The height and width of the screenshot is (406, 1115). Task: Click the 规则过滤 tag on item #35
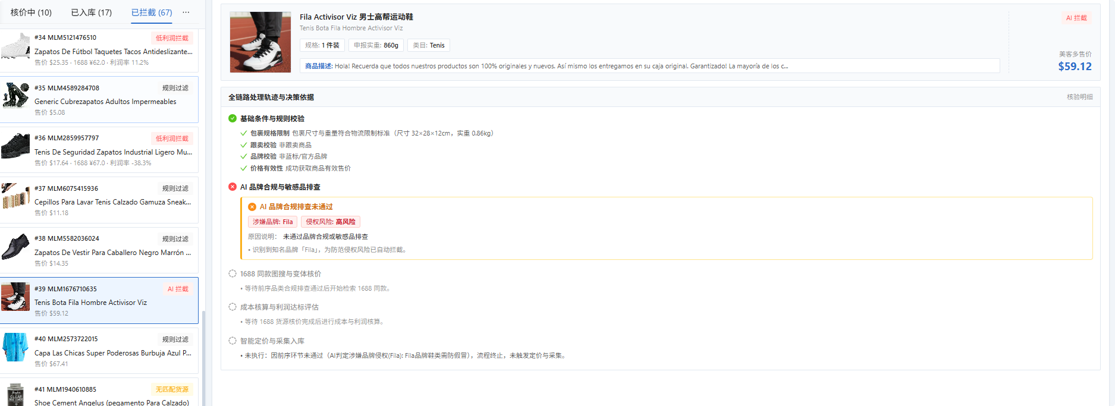[175, 88]
